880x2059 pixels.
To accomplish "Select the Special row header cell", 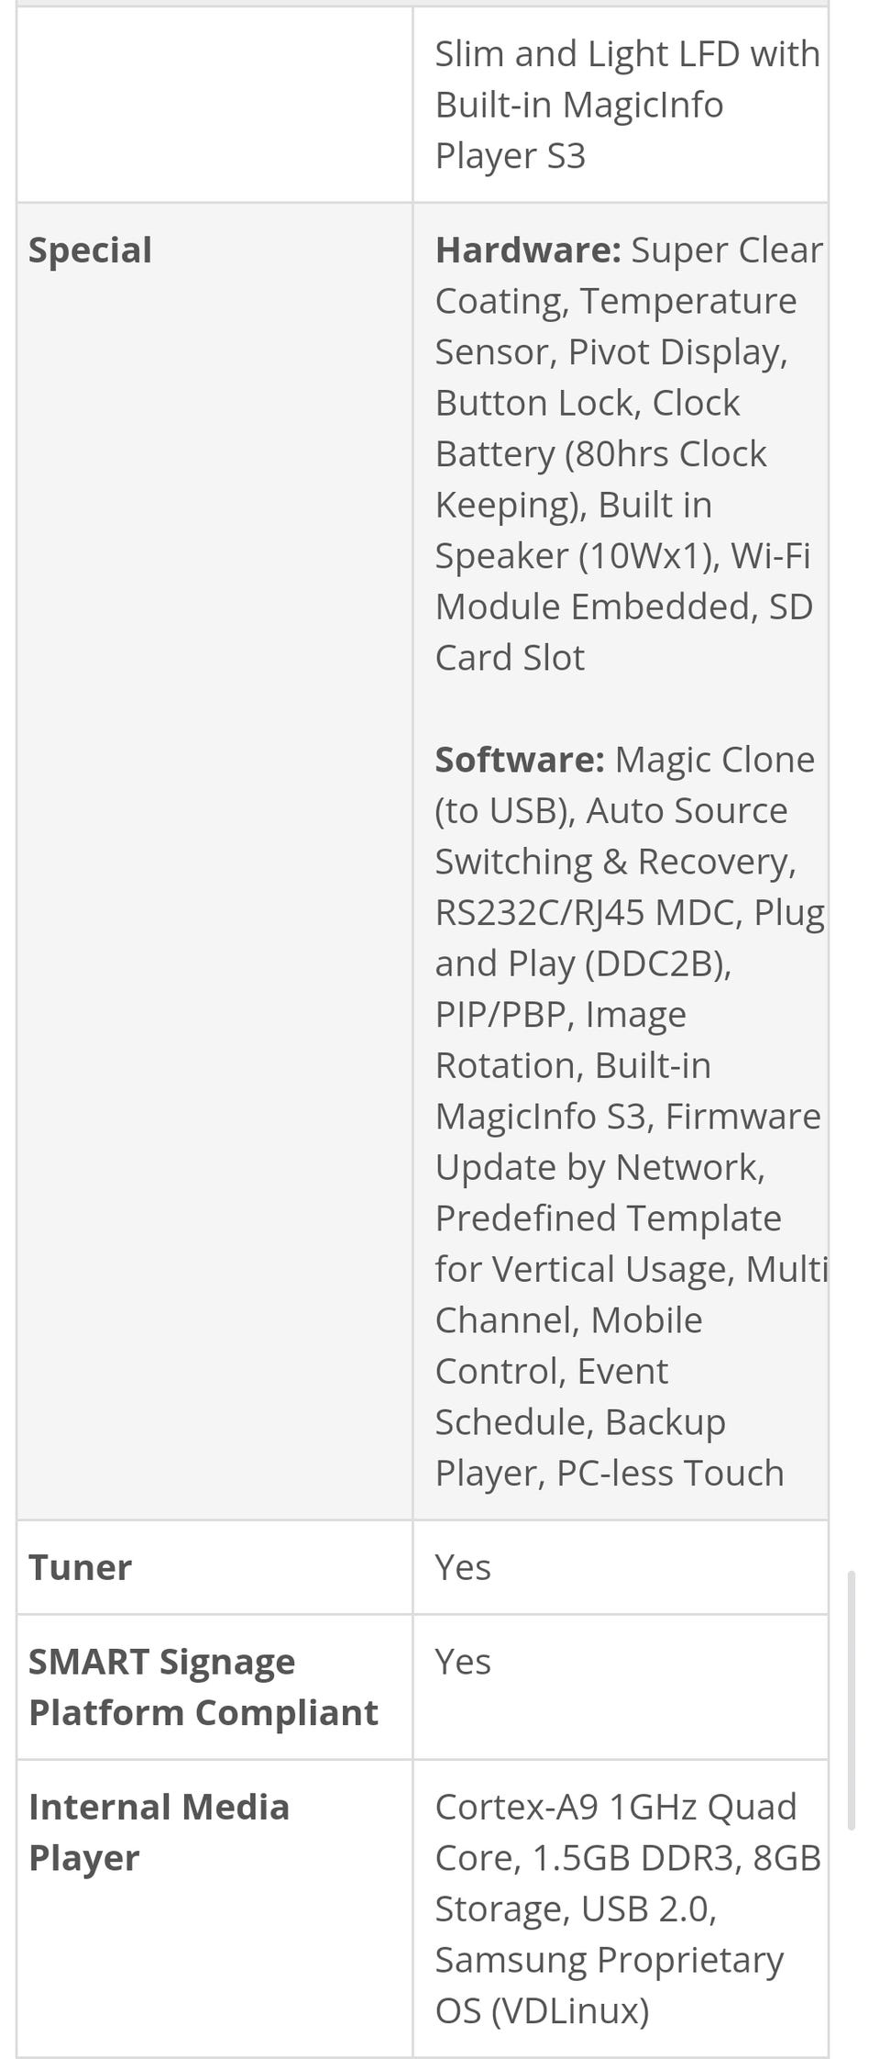I will [214, 861].
